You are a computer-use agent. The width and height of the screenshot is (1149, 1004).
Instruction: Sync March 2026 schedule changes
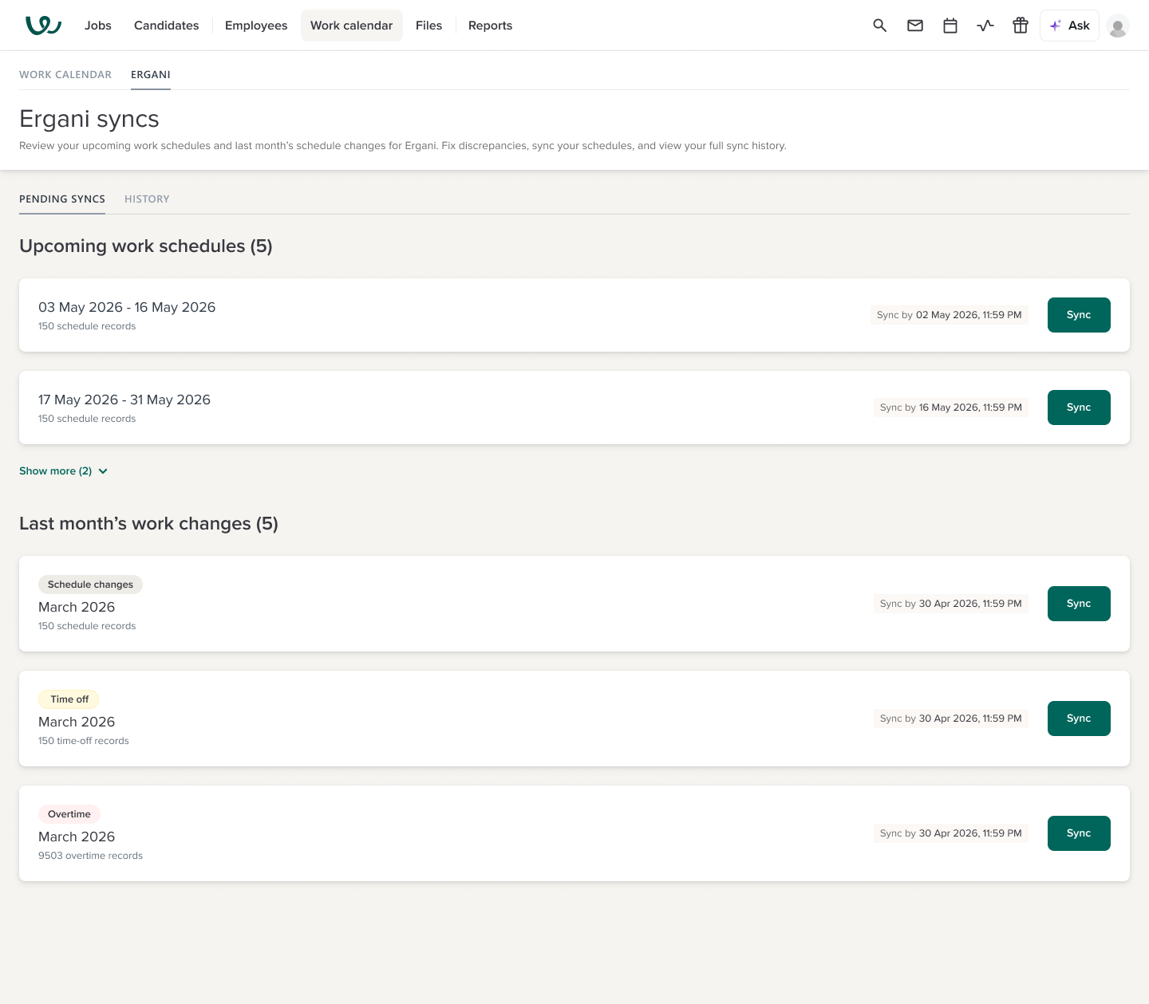point(1079,604)
